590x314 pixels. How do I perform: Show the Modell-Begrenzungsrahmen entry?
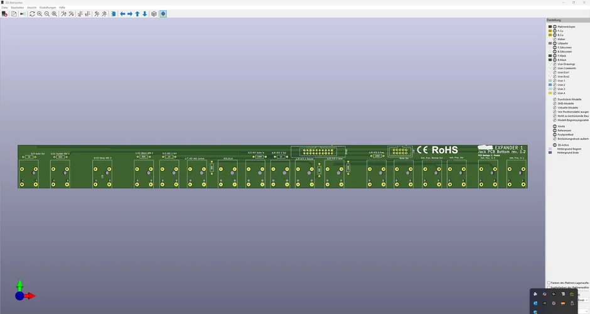(x=555, y=120)
